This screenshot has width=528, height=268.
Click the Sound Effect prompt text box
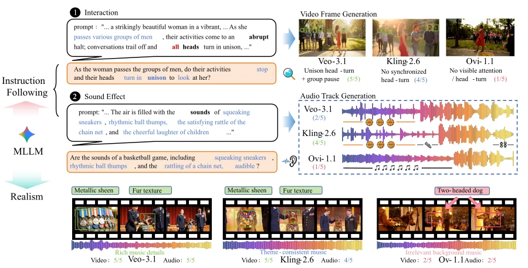point(172,123)
